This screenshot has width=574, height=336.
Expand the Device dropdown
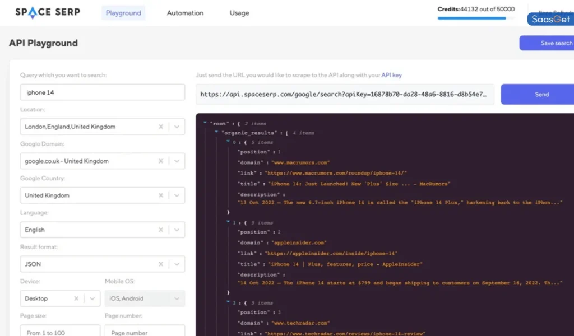pos(92,298)
